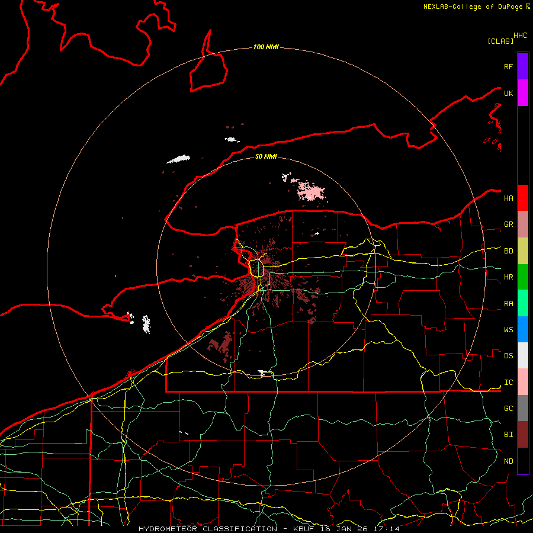Image resolution: width=533 pixels, height=533 pixels.
Task: Click the GR legend label
Action: pyautogui.click(x=508, y=224)
